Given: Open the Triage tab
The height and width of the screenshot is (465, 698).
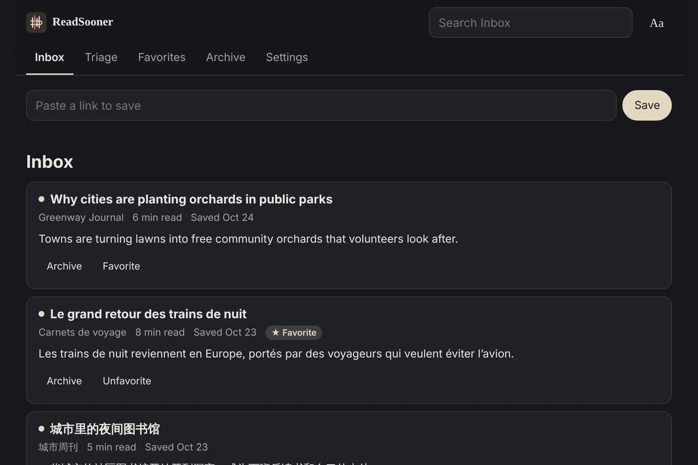Looking at the screenshot, I should (101, 57).
